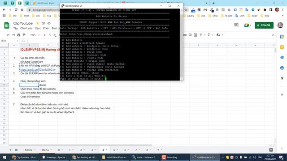Open comment history icon near Share
This screenshot has height=161, width=287.
point(236,25)
